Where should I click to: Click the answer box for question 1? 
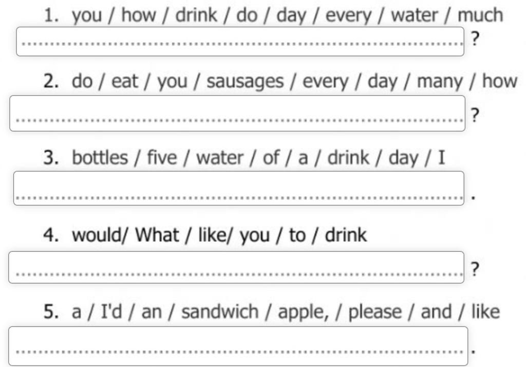coord(240,42)
